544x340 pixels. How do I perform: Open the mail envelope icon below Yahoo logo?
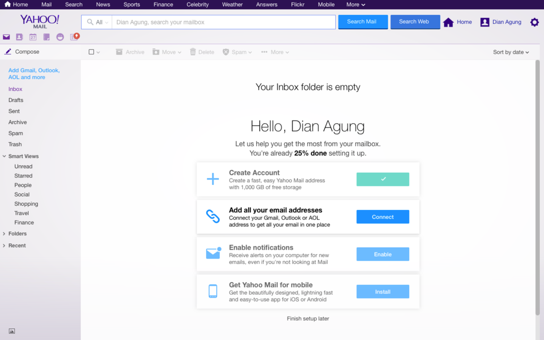tap(6, 37)
